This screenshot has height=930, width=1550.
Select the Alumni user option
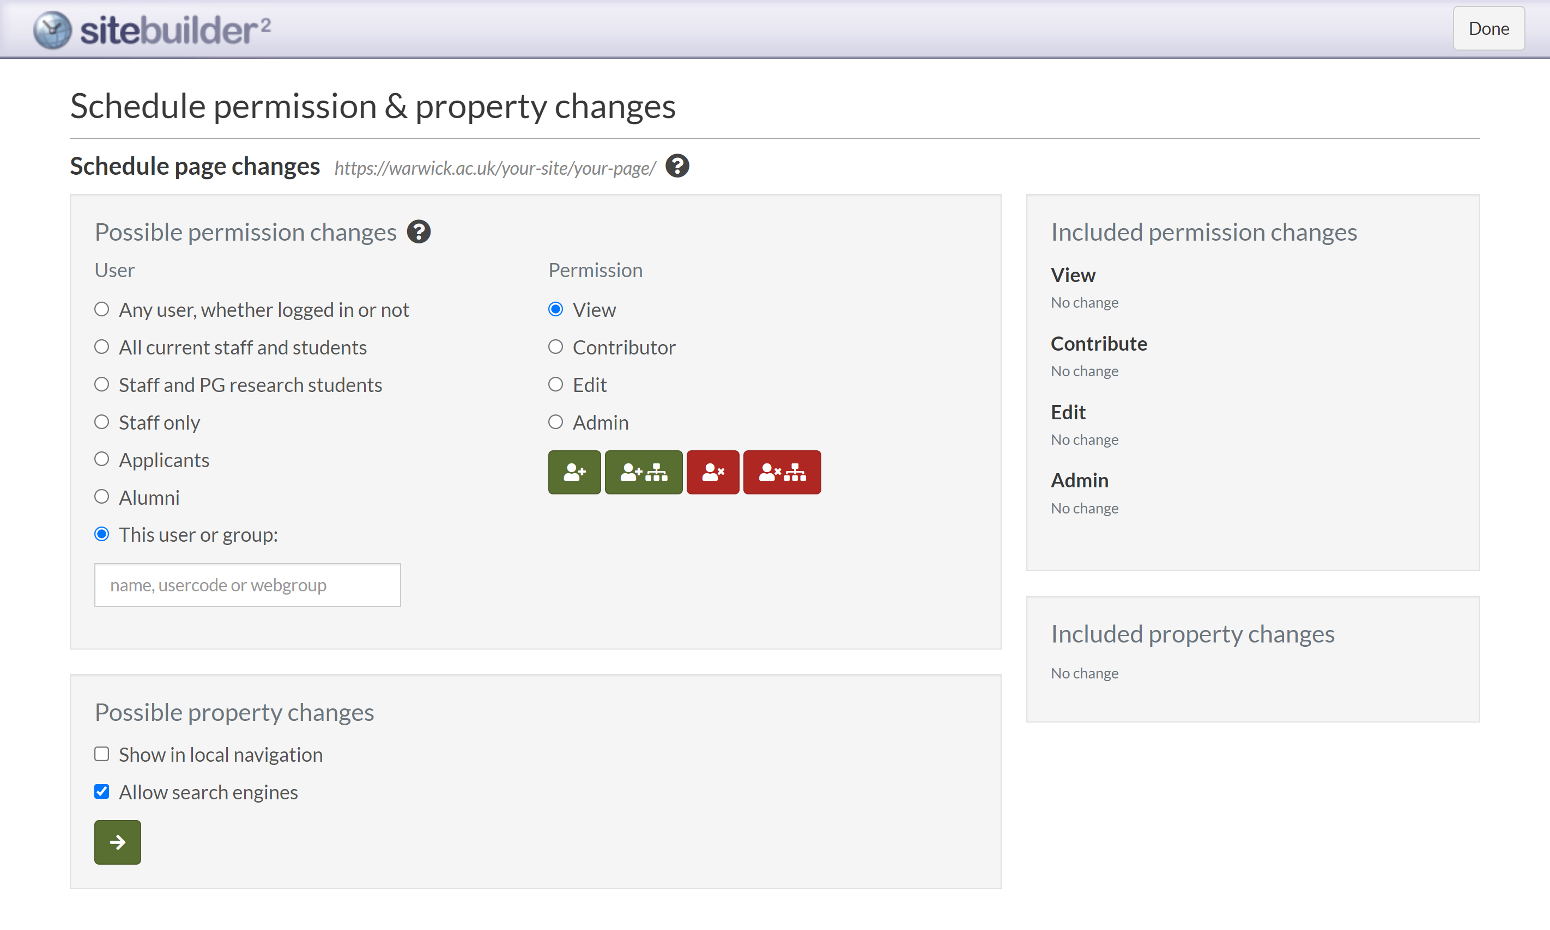[101, 497]
